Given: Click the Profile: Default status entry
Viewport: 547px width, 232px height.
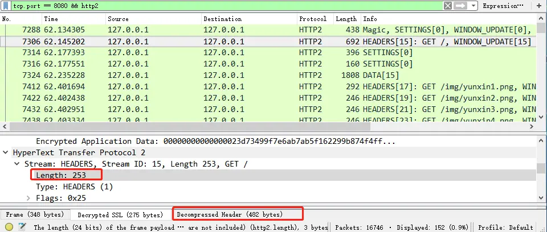Looking at the screenshot, I should (505, 227).
